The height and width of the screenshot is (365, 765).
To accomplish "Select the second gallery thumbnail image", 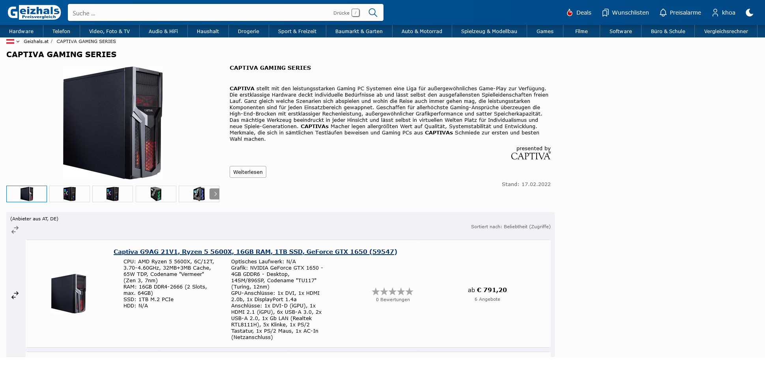I will (x=69, y=194).
